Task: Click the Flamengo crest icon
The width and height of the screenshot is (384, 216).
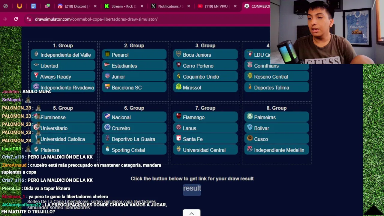Action: click(x=178, y=117)
